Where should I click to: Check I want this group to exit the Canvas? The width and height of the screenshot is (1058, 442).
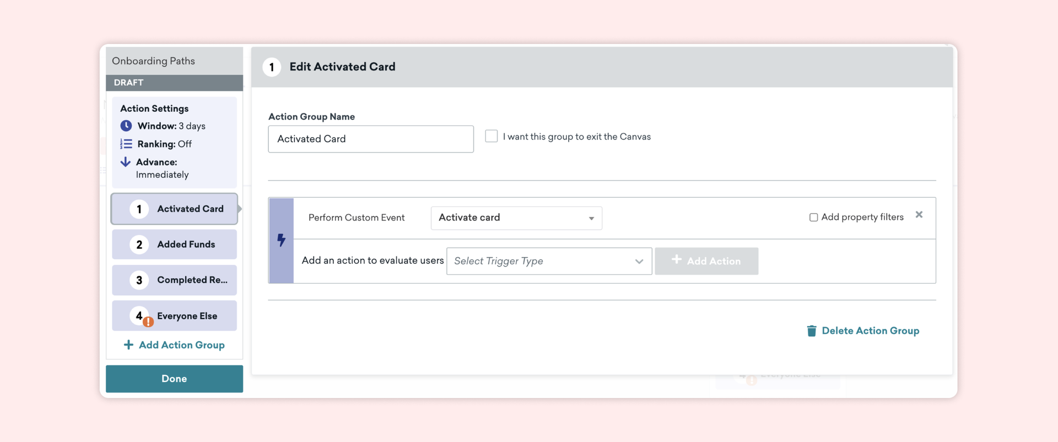[x=492, y=136]
